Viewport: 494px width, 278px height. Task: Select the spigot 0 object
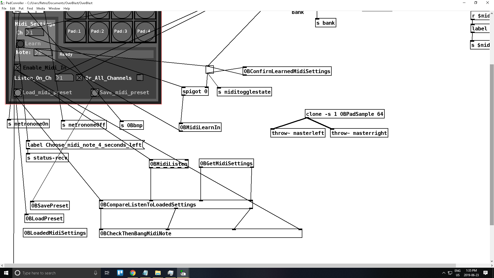tap(195, 91)
